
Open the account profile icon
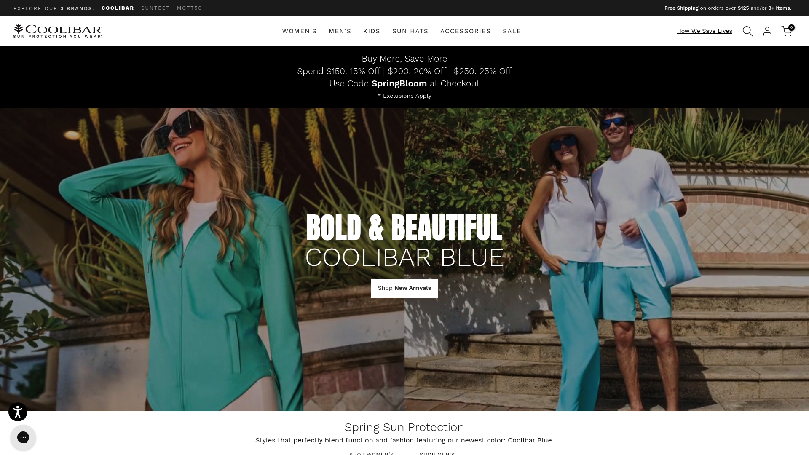767,31
